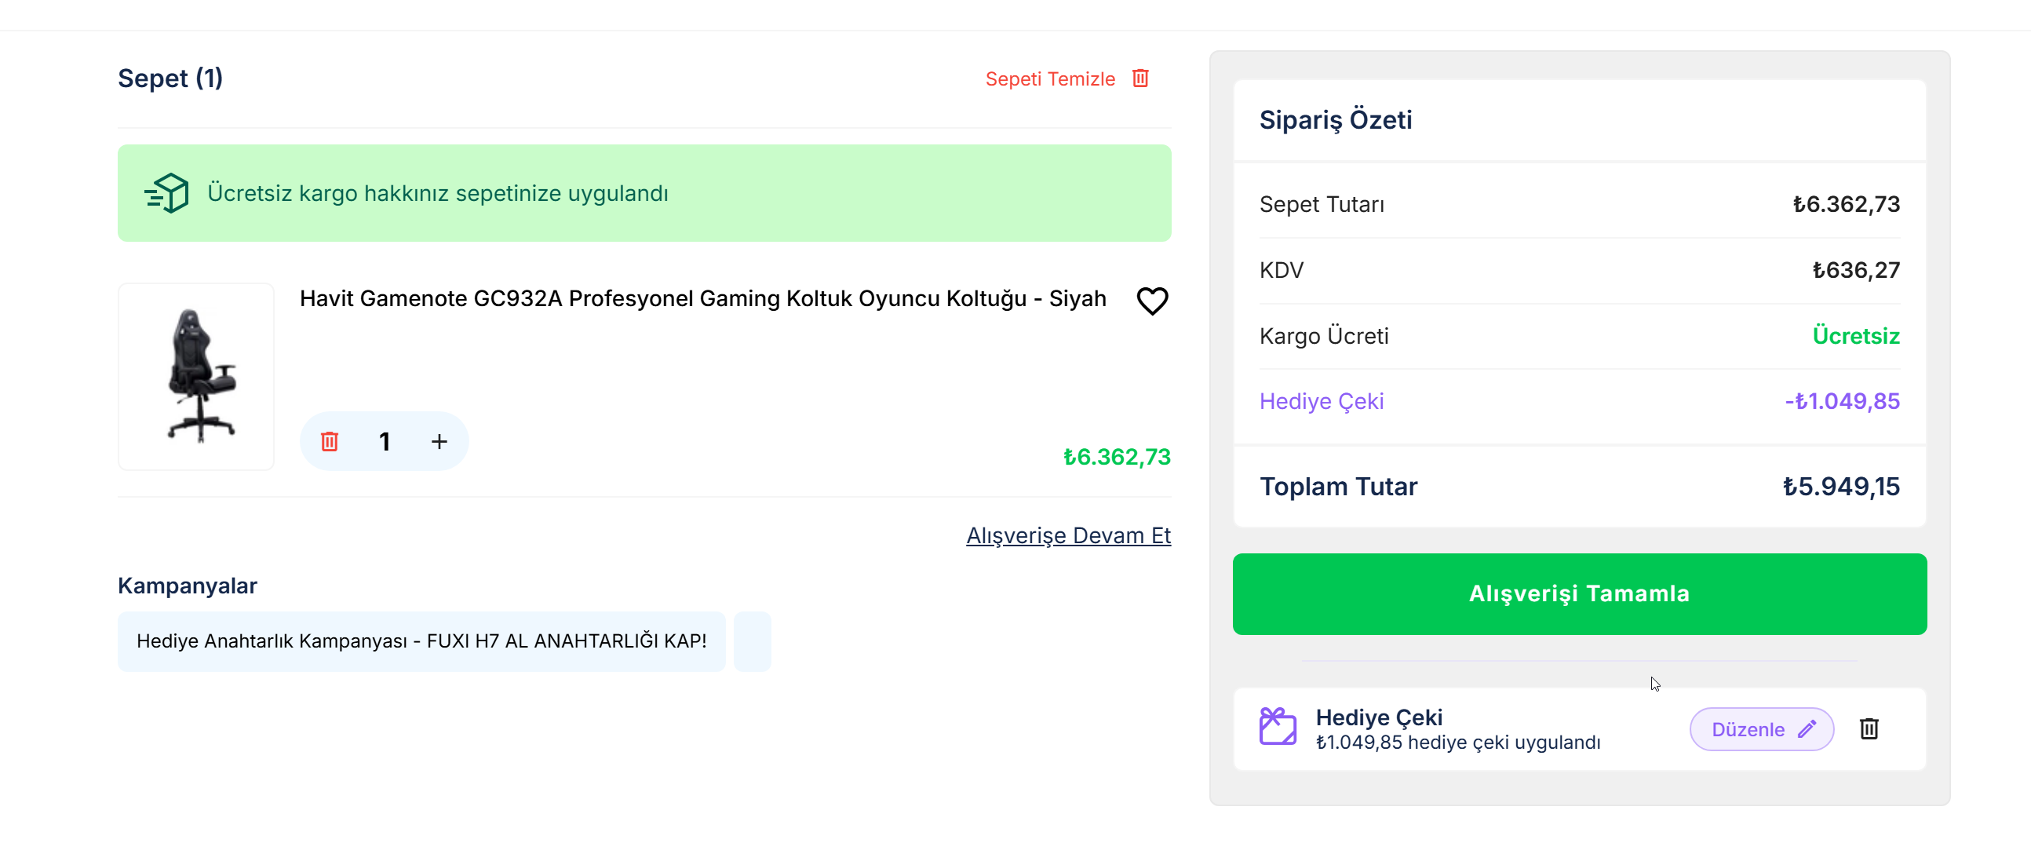Open the gaming chair product thumbnail
Image resolution: width=2031 pixels, height=854 pixels.
pos(196,377)
